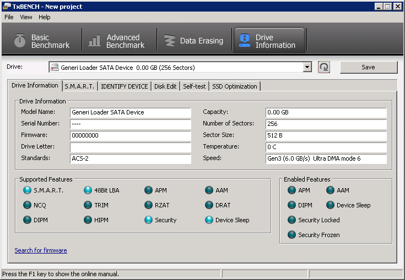The width and height of the screenshot is (405, 280).
Task: Open the Self-test tab
Action: [x=194, y=86]
